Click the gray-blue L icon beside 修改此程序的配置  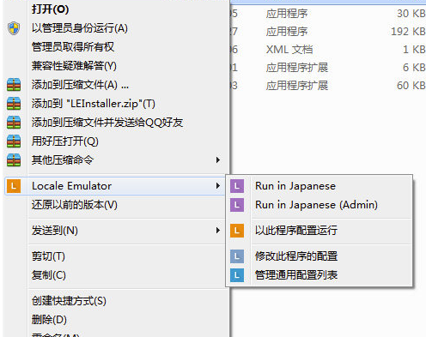click(x=237, y=256)
